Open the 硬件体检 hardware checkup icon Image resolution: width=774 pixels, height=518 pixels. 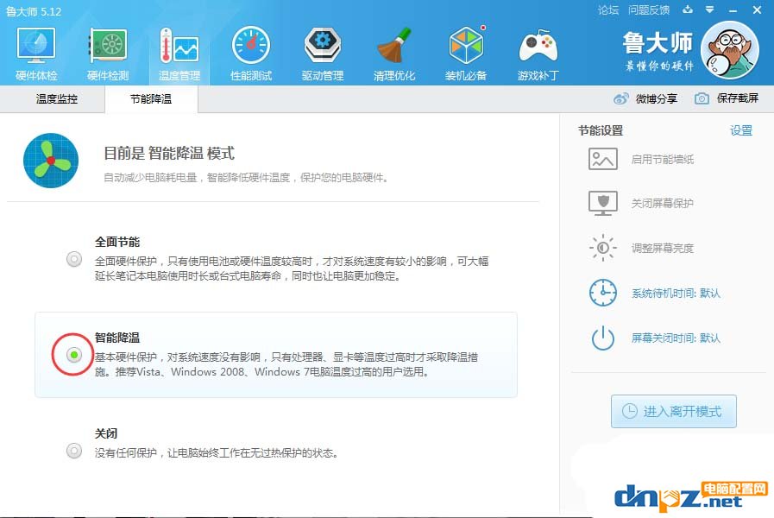36,46
